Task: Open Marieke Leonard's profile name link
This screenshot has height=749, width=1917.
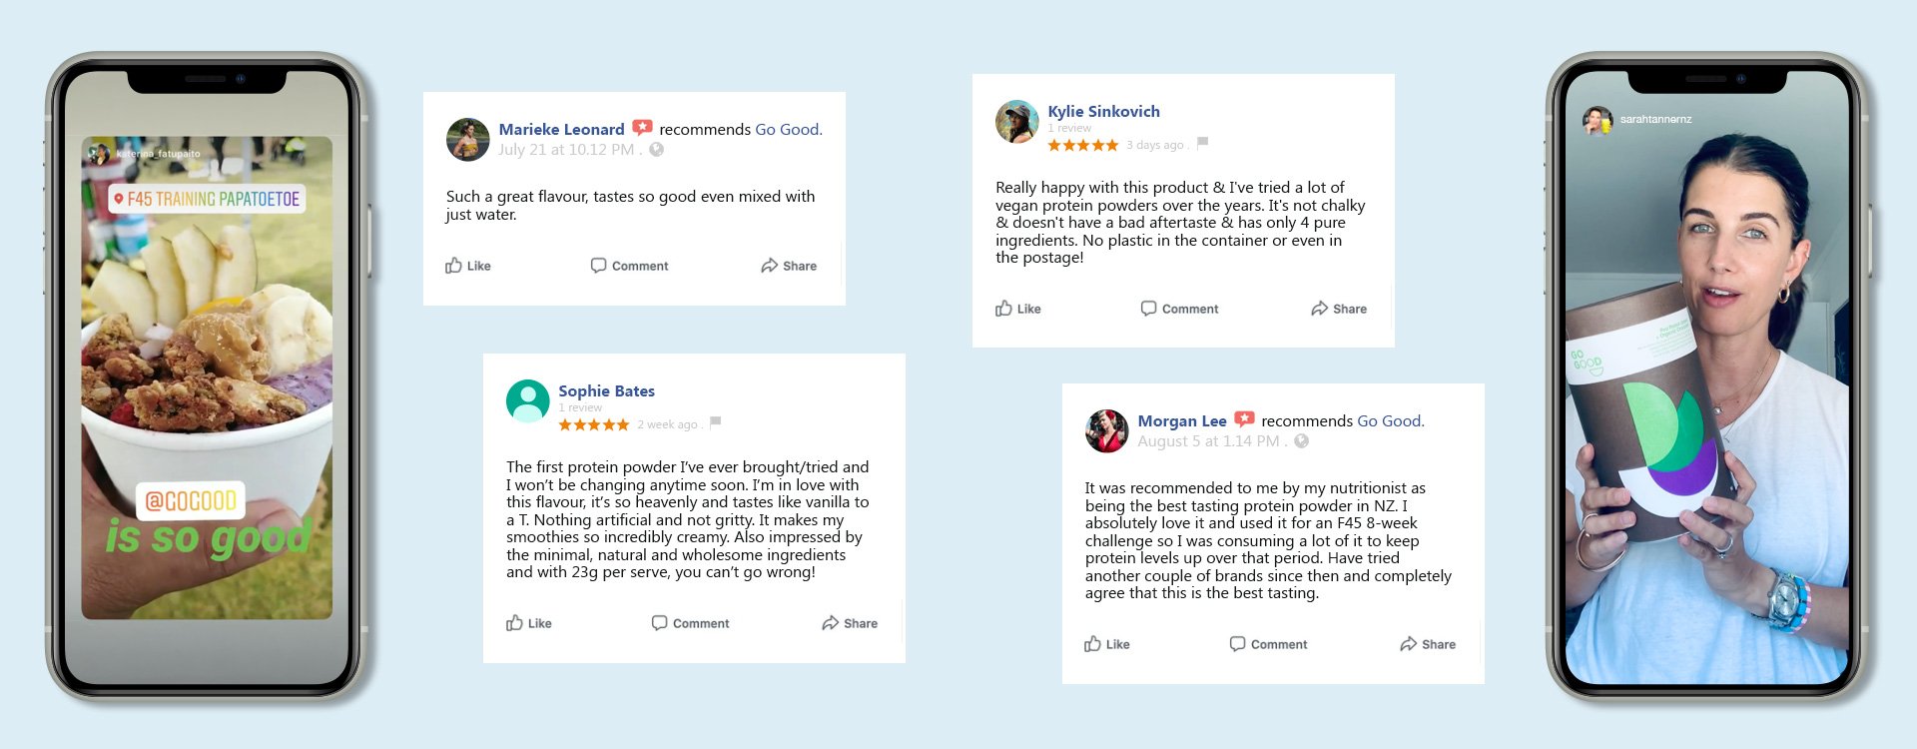Action: point(561,129)
